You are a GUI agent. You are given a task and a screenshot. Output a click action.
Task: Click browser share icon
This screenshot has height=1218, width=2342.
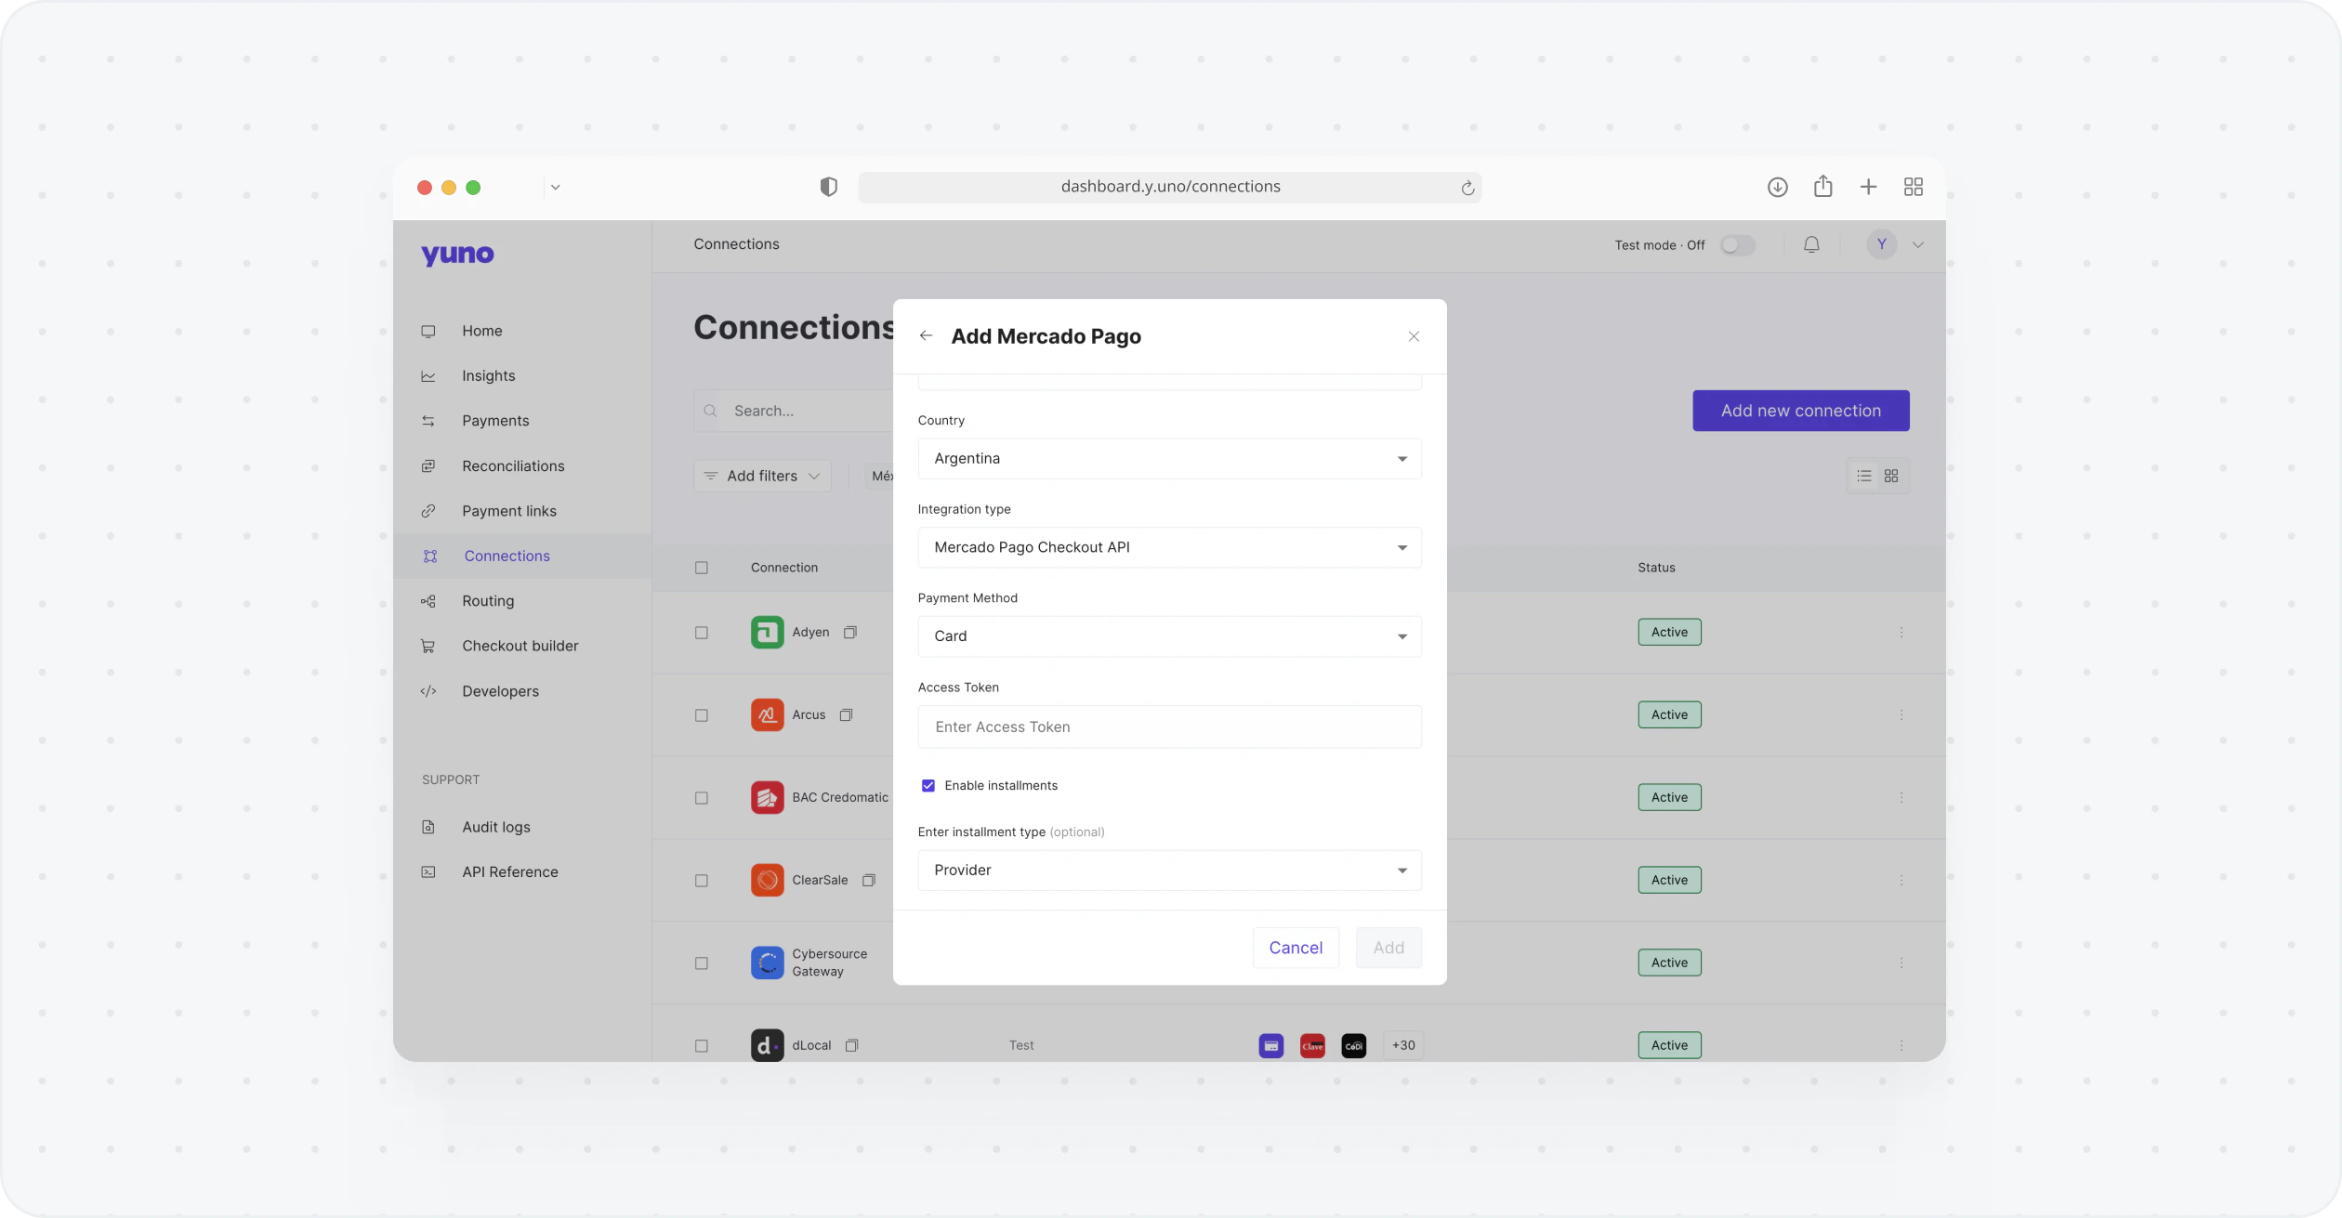click(x=1822, y=187)
